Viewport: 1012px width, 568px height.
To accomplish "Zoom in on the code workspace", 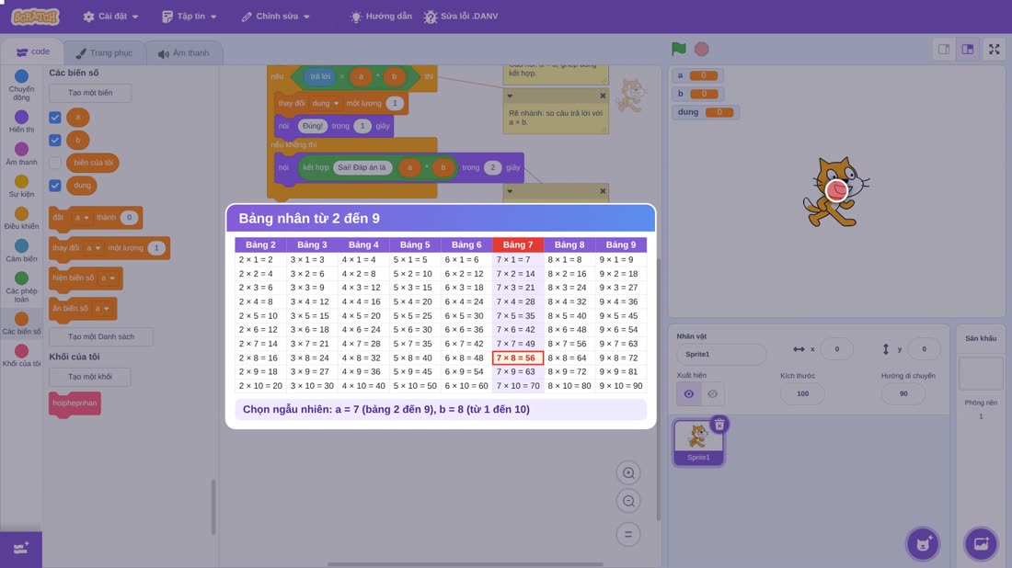I will (628, 472).
